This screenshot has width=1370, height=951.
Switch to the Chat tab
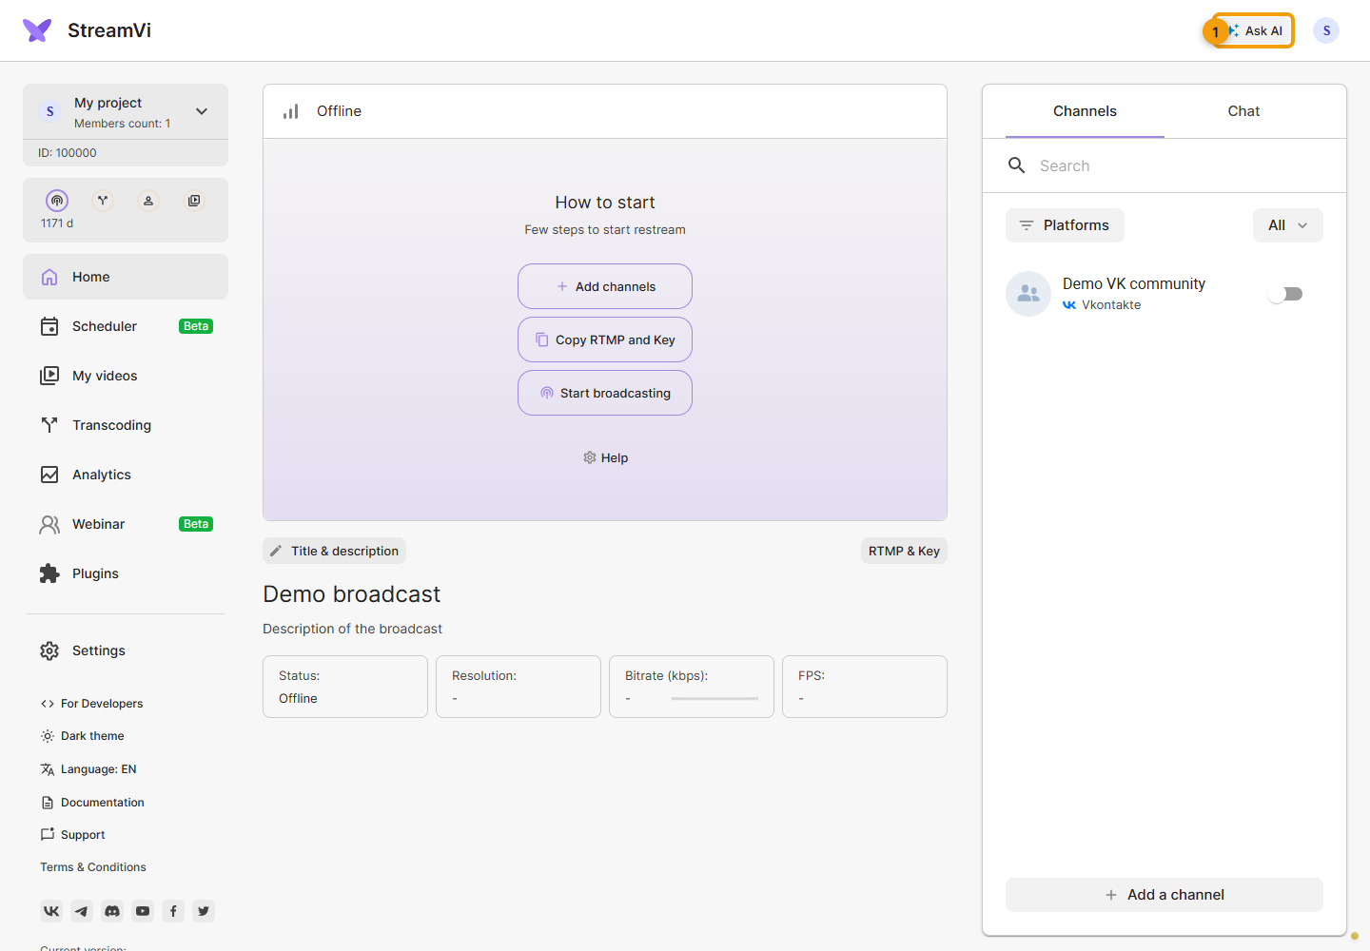pos(1243,111)
